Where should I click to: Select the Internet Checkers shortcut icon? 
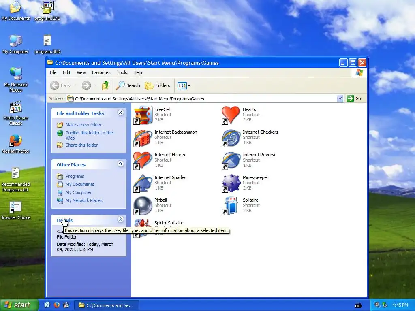click(x=231, y=138)
